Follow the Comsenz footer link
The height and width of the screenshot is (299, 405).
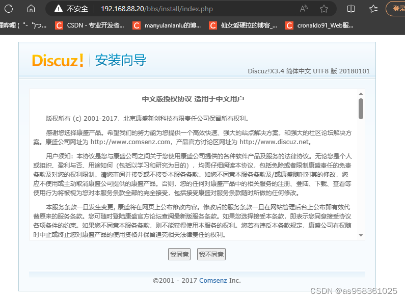point(213,281)
